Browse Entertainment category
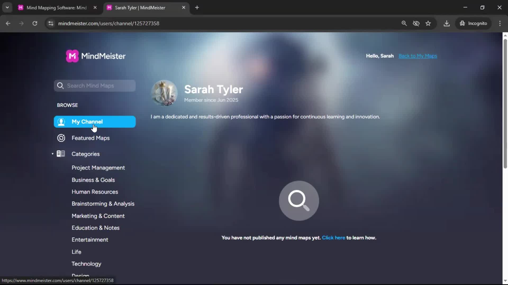The image size is (508, 285). 90,240
